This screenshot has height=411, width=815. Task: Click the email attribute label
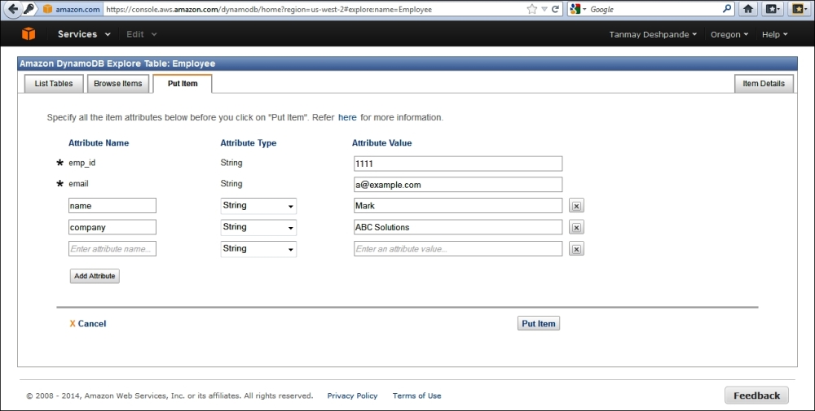(78, 184)
